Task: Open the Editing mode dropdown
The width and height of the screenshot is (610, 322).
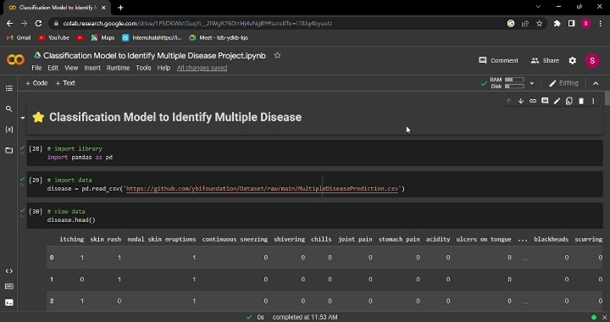Action: [x=563, y=83]
